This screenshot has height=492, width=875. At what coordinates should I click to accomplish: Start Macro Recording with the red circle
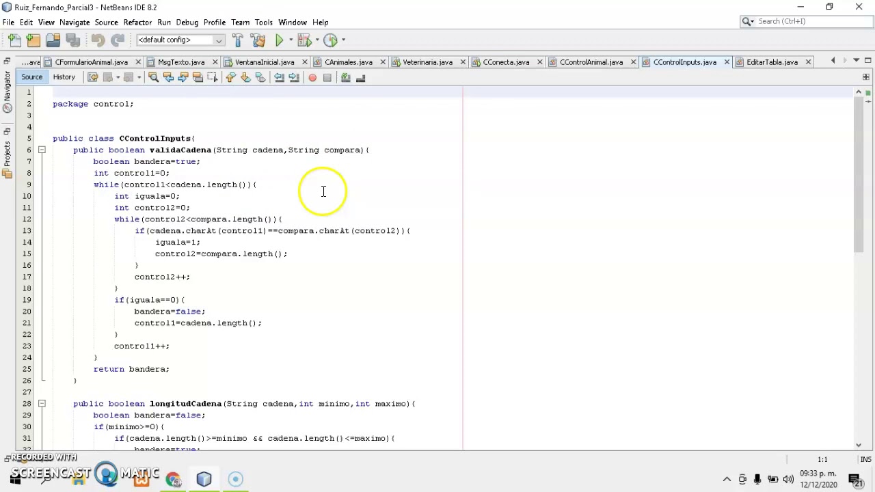[312, 77]
